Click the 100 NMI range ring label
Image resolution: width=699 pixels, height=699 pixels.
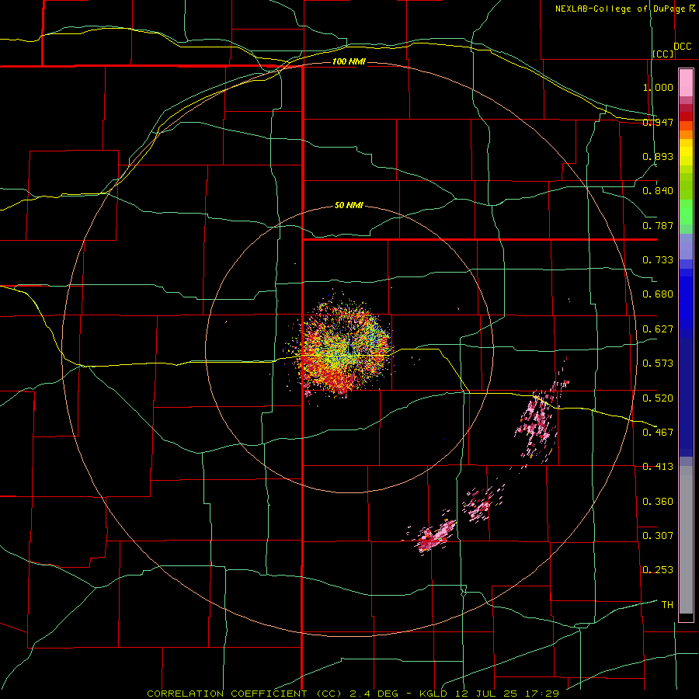pyautogui.click(x=349, y=61)
